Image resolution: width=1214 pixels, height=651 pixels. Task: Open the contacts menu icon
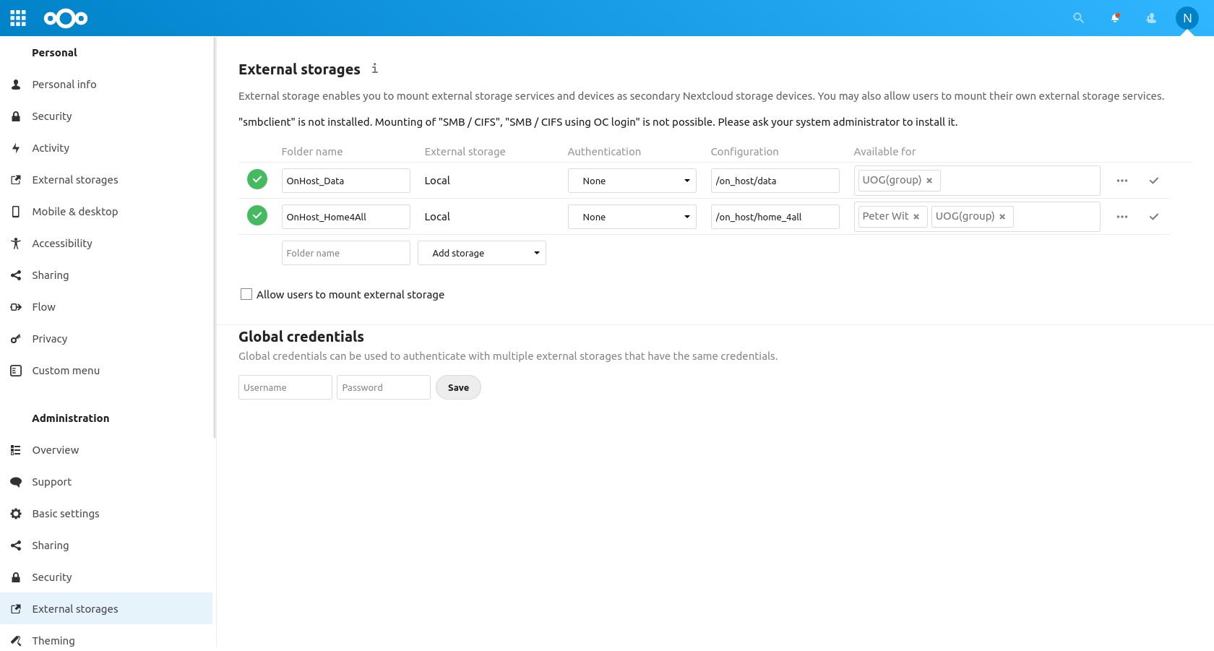pos(1151,18)
